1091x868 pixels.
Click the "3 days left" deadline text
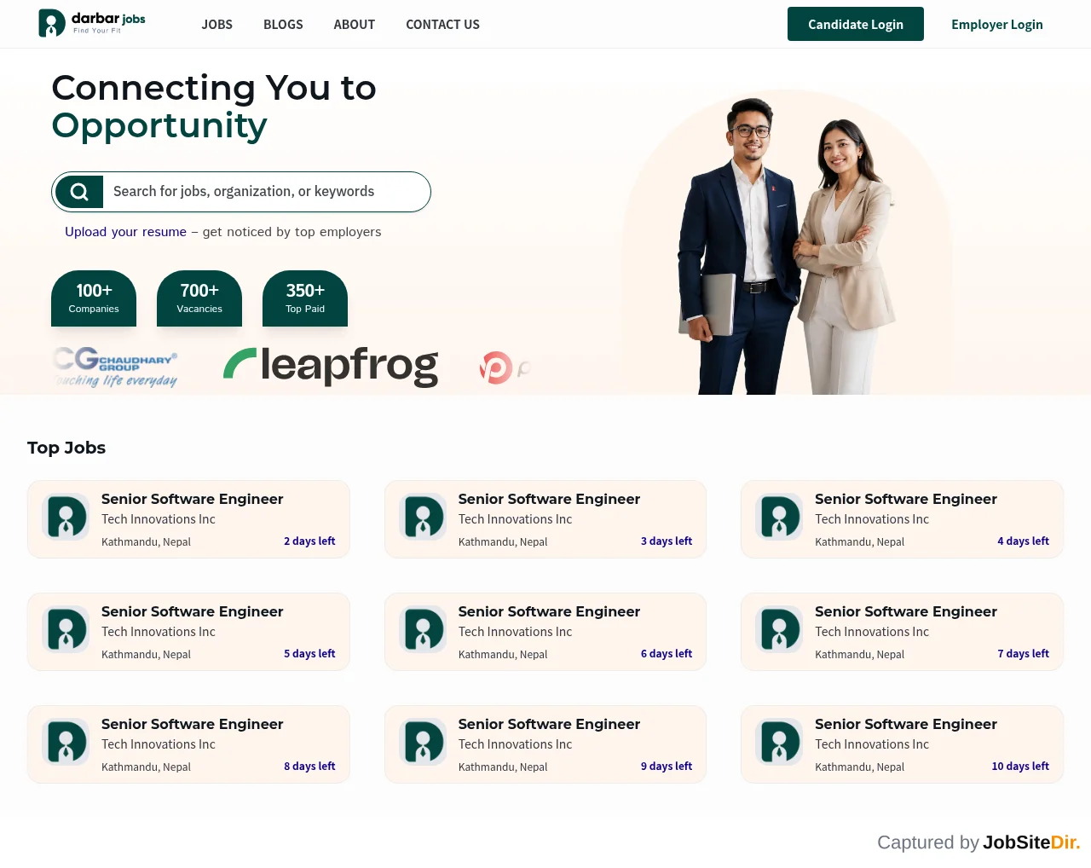(x=667, y=541)
